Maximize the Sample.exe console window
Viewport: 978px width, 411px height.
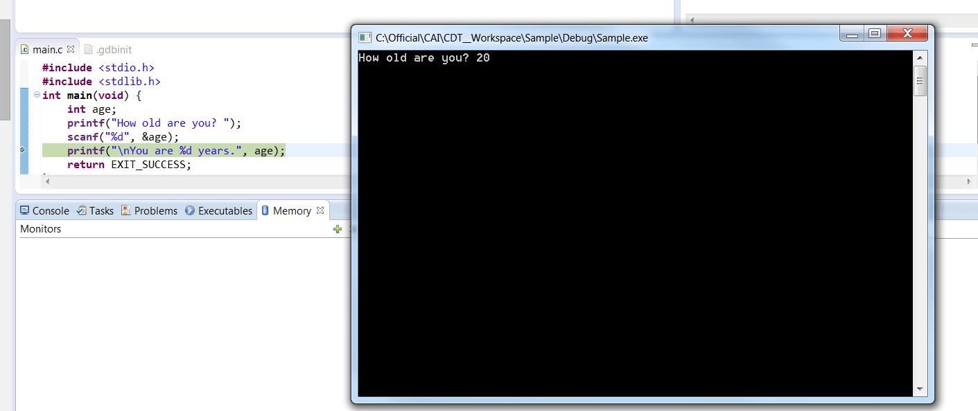point(875,34)
